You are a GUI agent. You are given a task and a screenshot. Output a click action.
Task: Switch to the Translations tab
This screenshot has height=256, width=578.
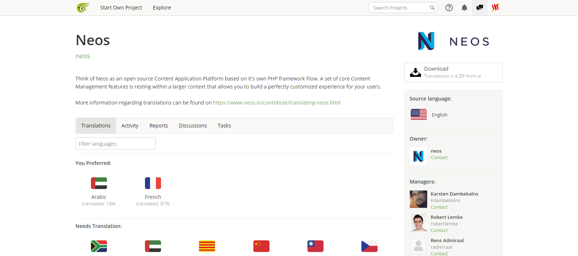(x=96, y=126)
